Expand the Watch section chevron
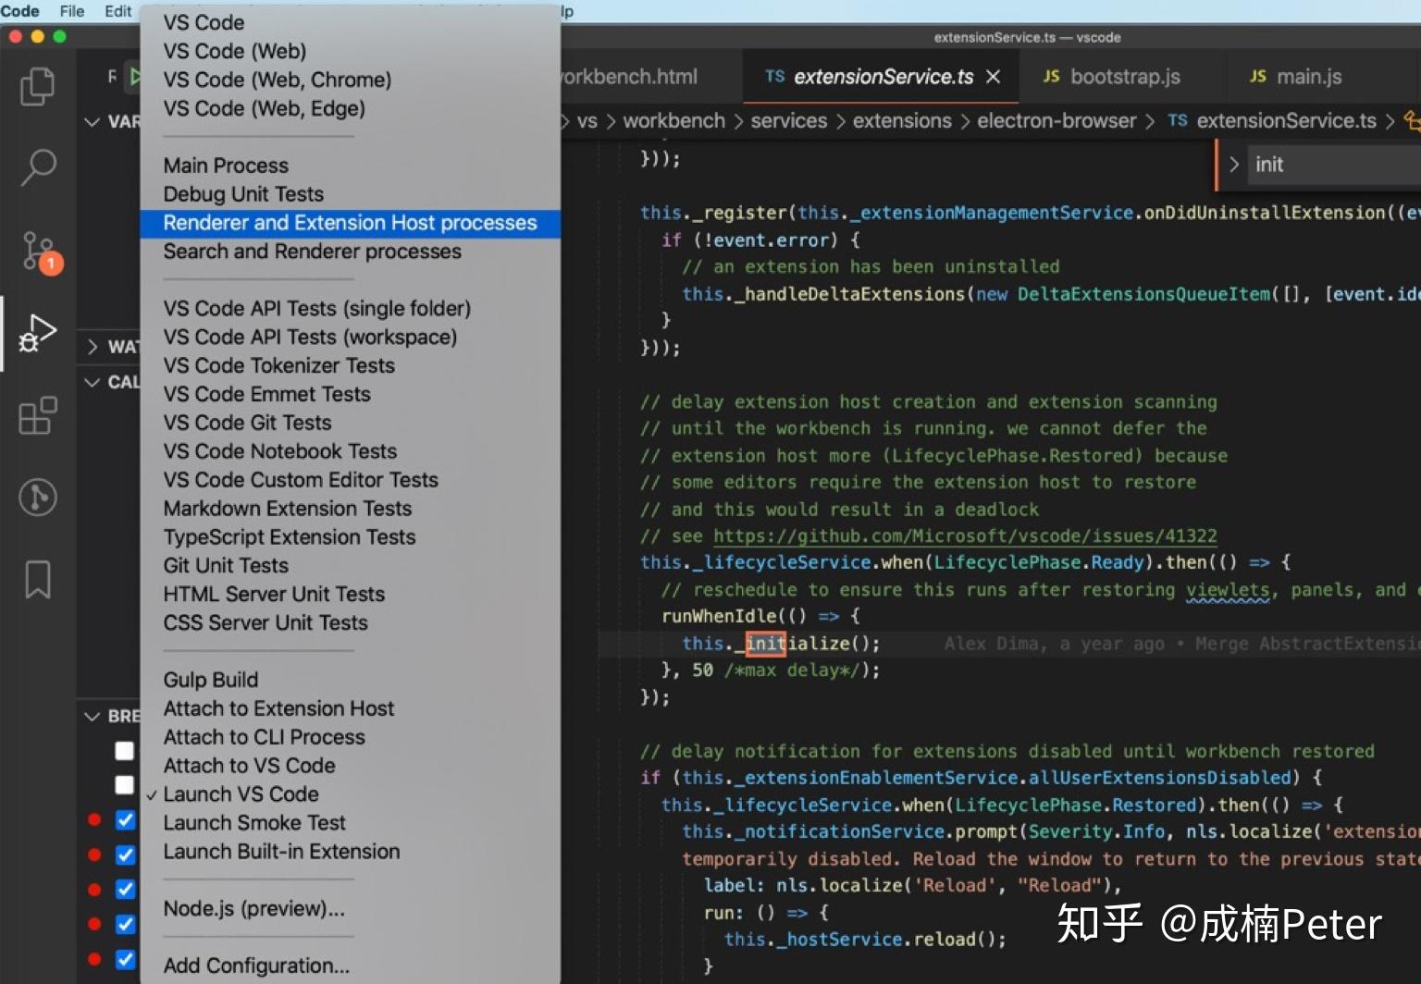1421x984 pixels. tap(92, 347)
